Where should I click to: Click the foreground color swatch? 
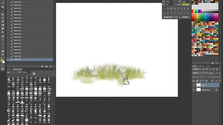click(2, 60)
